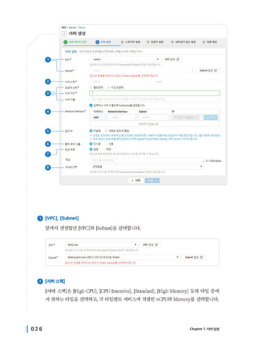Click callout marker number 8 for Script
The width and height of the screenshot is (253, 346).
48,167
